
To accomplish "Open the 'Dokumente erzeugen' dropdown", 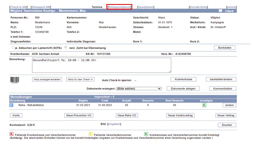I will click(139, 89).
